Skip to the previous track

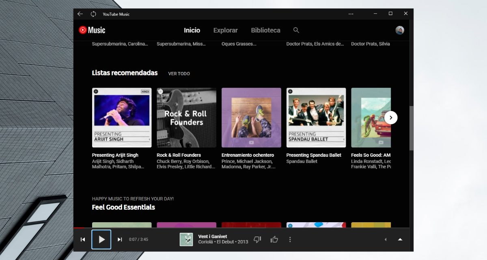[x=83, y=239]
